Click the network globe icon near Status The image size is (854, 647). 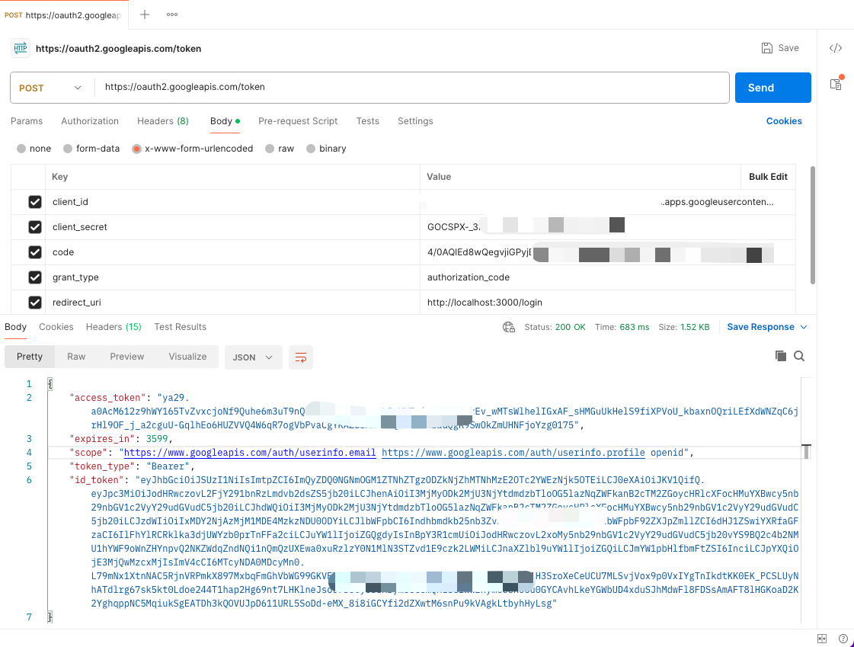pos(509,327)
